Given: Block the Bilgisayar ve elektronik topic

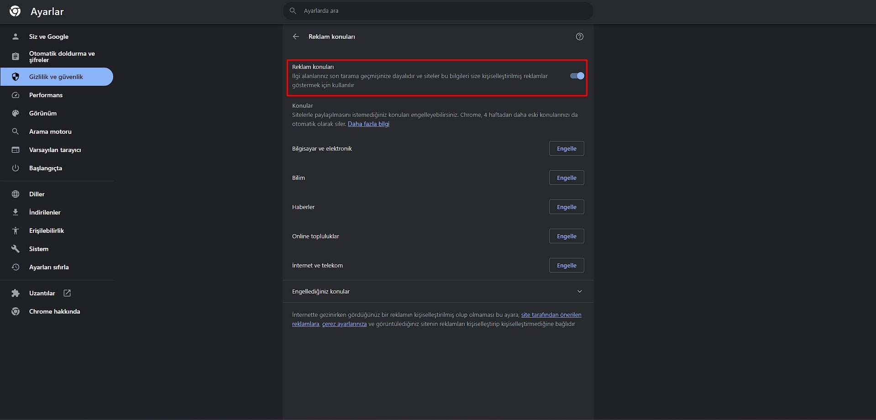Looking at the screenshot, I should point(567,148).
